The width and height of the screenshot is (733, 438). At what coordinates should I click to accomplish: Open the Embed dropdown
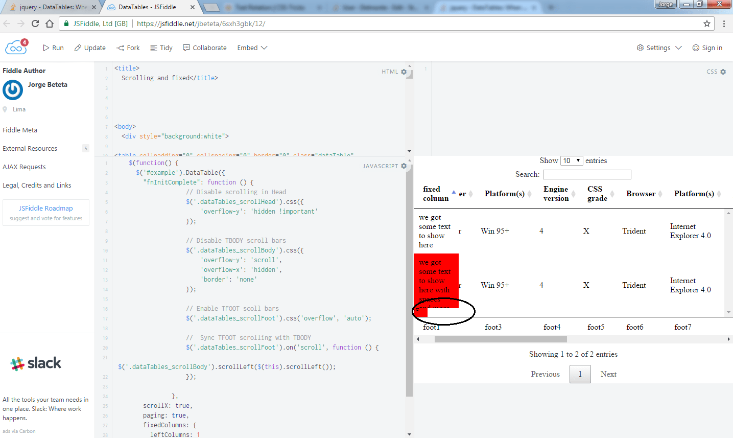252,48
